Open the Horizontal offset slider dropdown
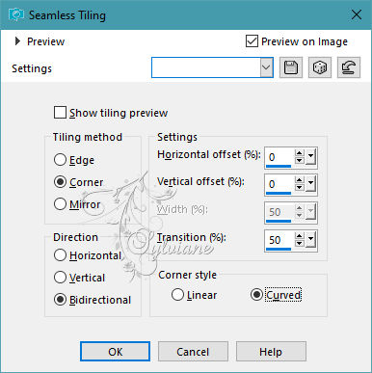 (x=310, y=157)
